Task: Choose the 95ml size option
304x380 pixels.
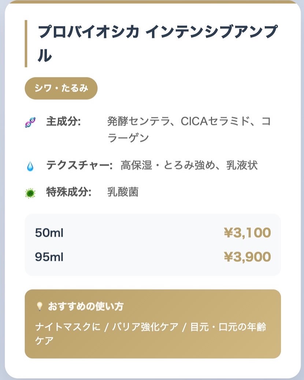Action: (x=49, y=257)
